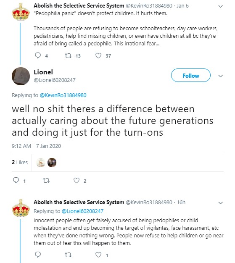Open the @KevinRo31884980 mention in Lionel's reply

pyautogui.click(x=63, y=95)
